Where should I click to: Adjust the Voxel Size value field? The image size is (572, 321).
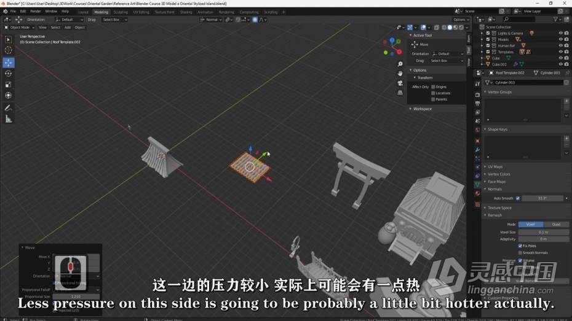pos(544,232)
